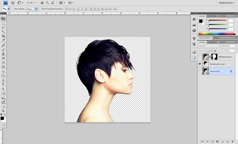Viewport: 238px width, 144px height.
Task: Select the Pen tool
Action: (3, 80)
